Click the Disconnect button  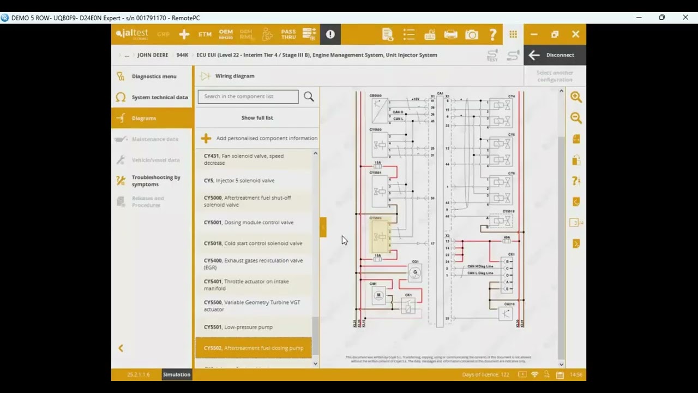(x=555, y=55)
